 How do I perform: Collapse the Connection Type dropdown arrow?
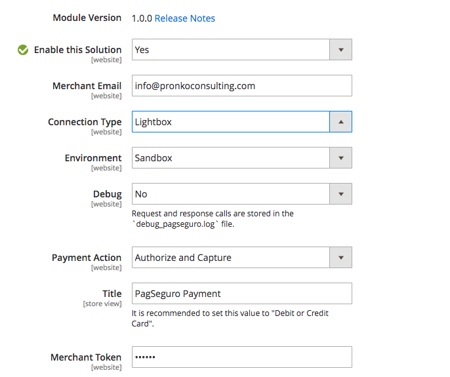pos(340,122)
